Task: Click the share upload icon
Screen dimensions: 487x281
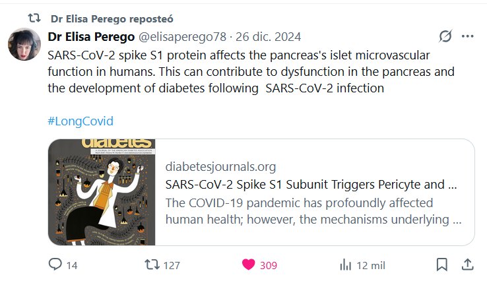Action: point(467,265)
